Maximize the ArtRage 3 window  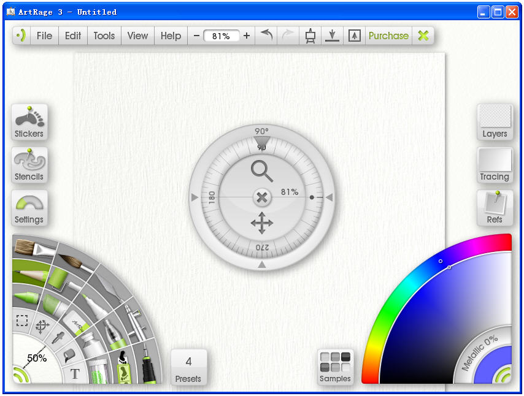(498, 12)
